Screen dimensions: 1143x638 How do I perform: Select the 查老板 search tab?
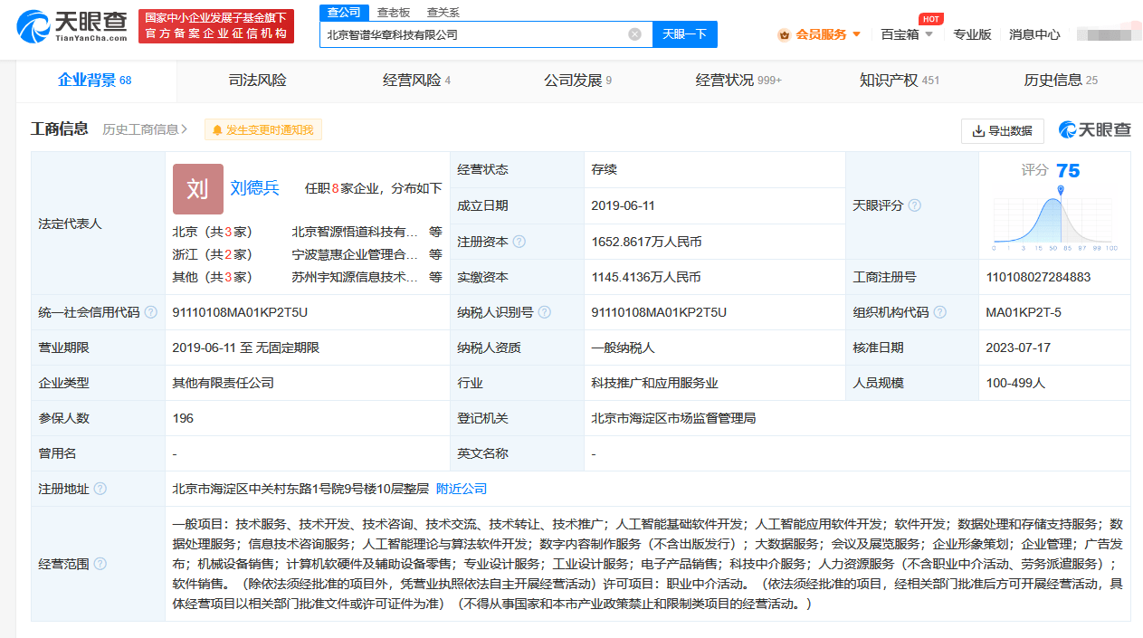[x=394, y=12]
